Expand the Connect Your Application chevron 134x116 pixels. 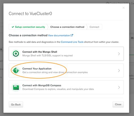(x=119, y=71)
